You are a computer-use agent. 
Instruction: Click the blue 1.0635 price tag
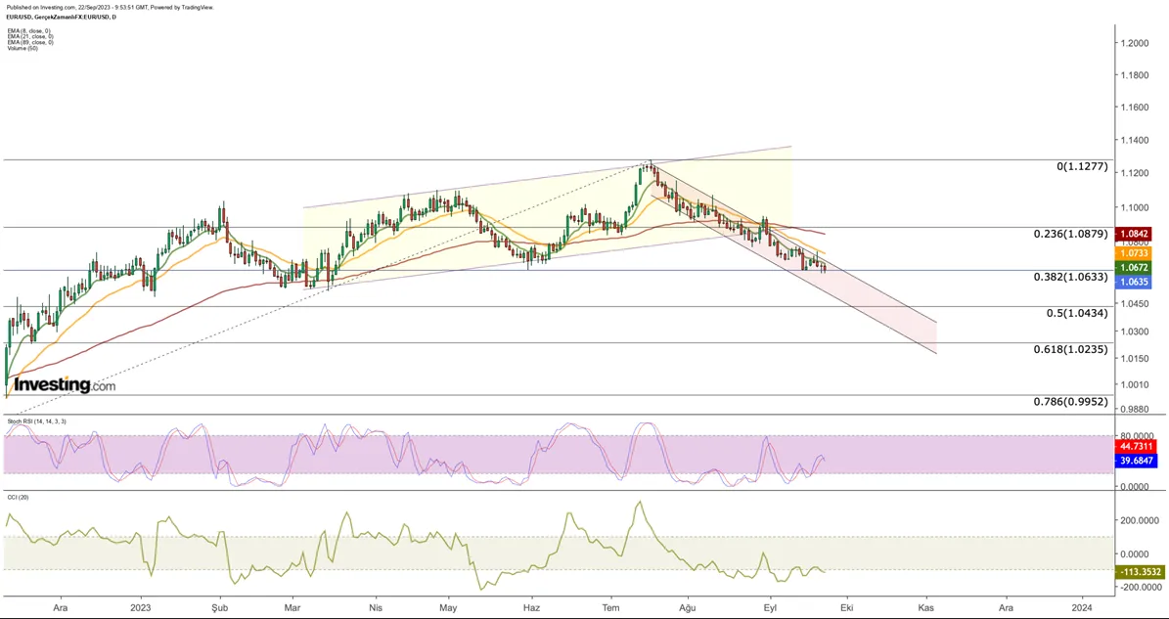[1134, 283]
